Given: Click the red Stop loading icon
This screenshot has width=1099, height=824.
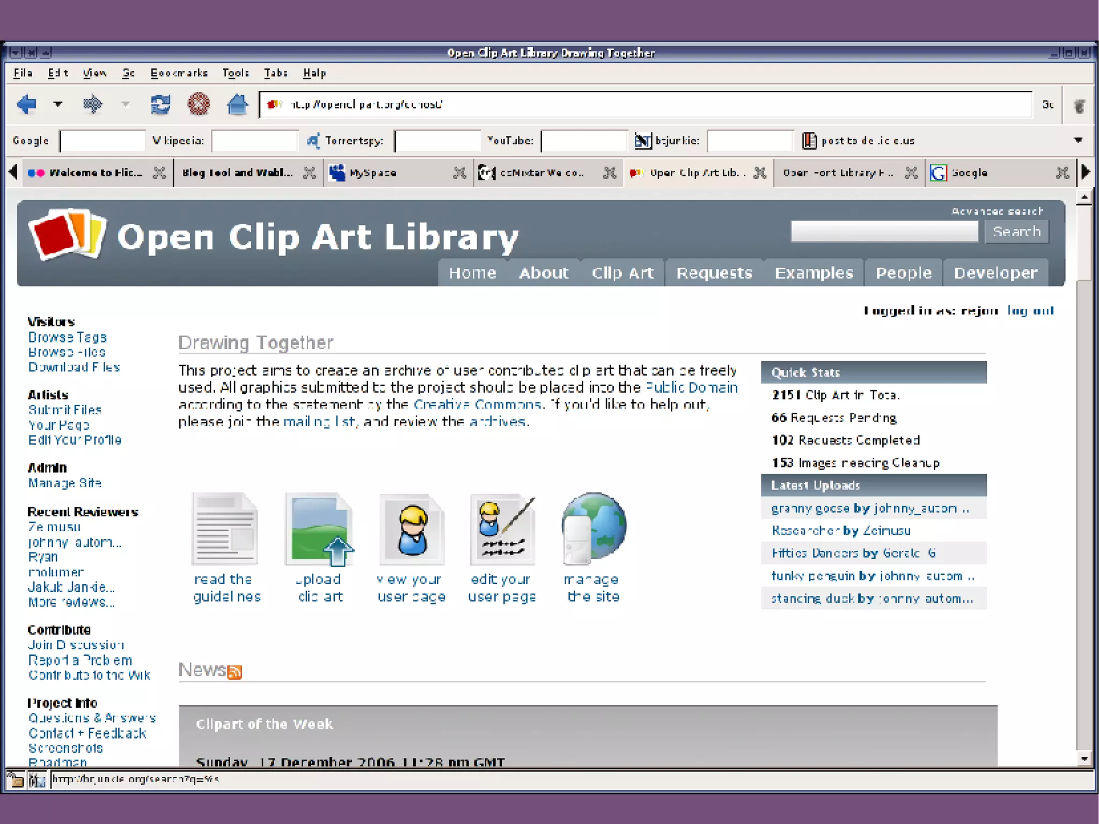Looking at the screenshot, I should 199,104.
